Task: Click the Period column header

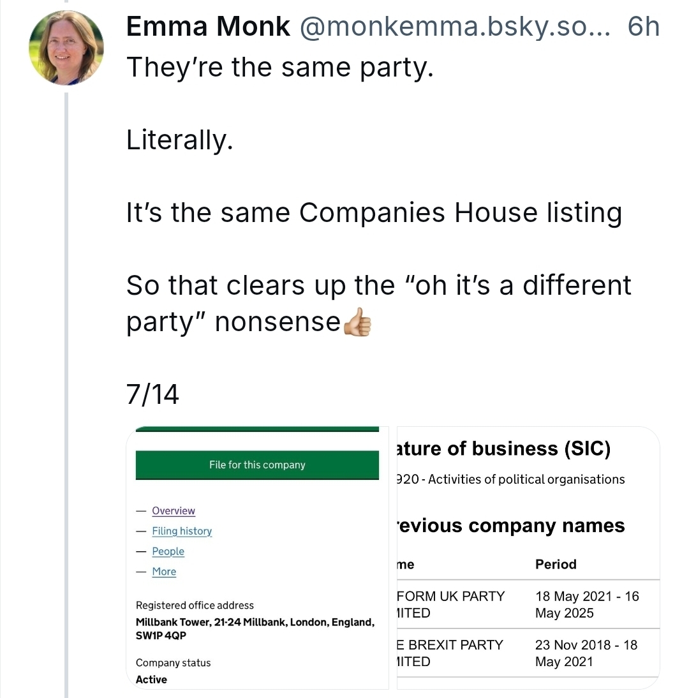Action: tap(556, 565)
